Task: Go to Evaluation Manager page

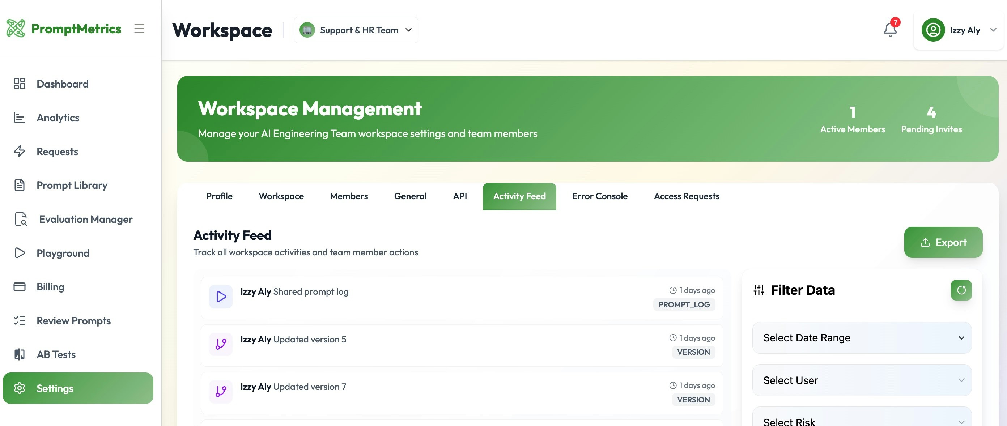Action: pos(85,219)
